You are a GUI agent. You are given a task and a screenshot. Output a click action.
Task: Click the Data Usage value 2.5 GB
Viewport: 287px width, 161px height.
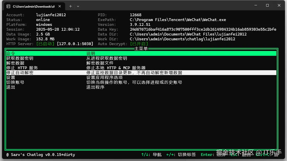click(x=43, y=34)
